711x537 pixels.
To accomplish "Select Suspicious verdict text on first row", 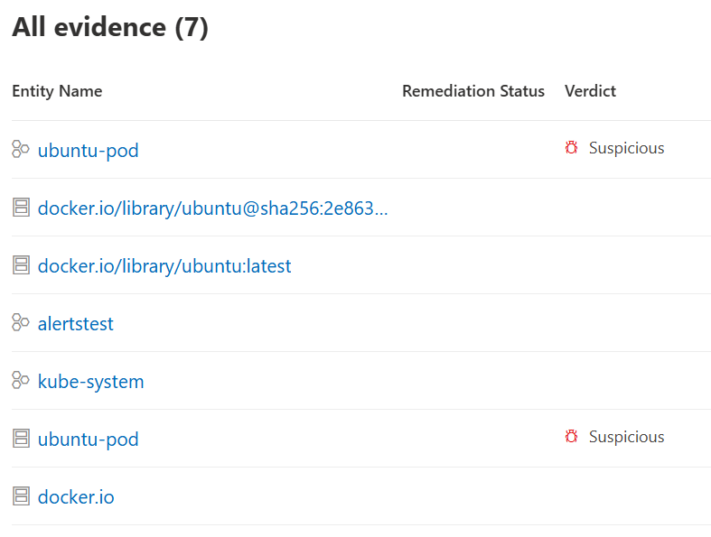I will [627, 148].
